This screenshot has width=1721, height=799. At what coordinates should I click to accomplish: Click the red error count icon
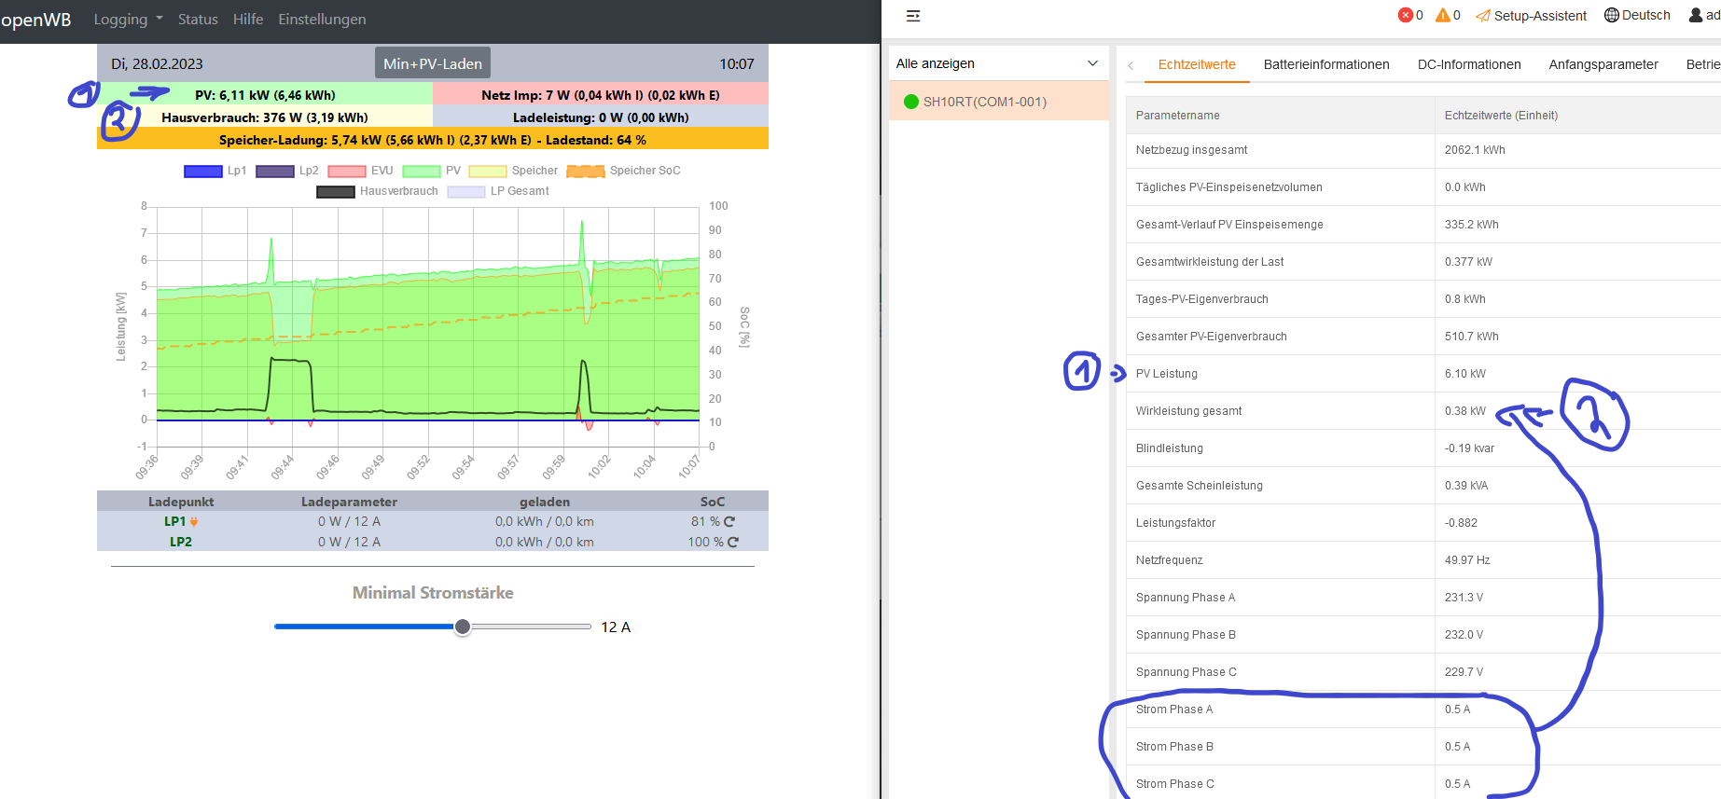click(1405, 15)
